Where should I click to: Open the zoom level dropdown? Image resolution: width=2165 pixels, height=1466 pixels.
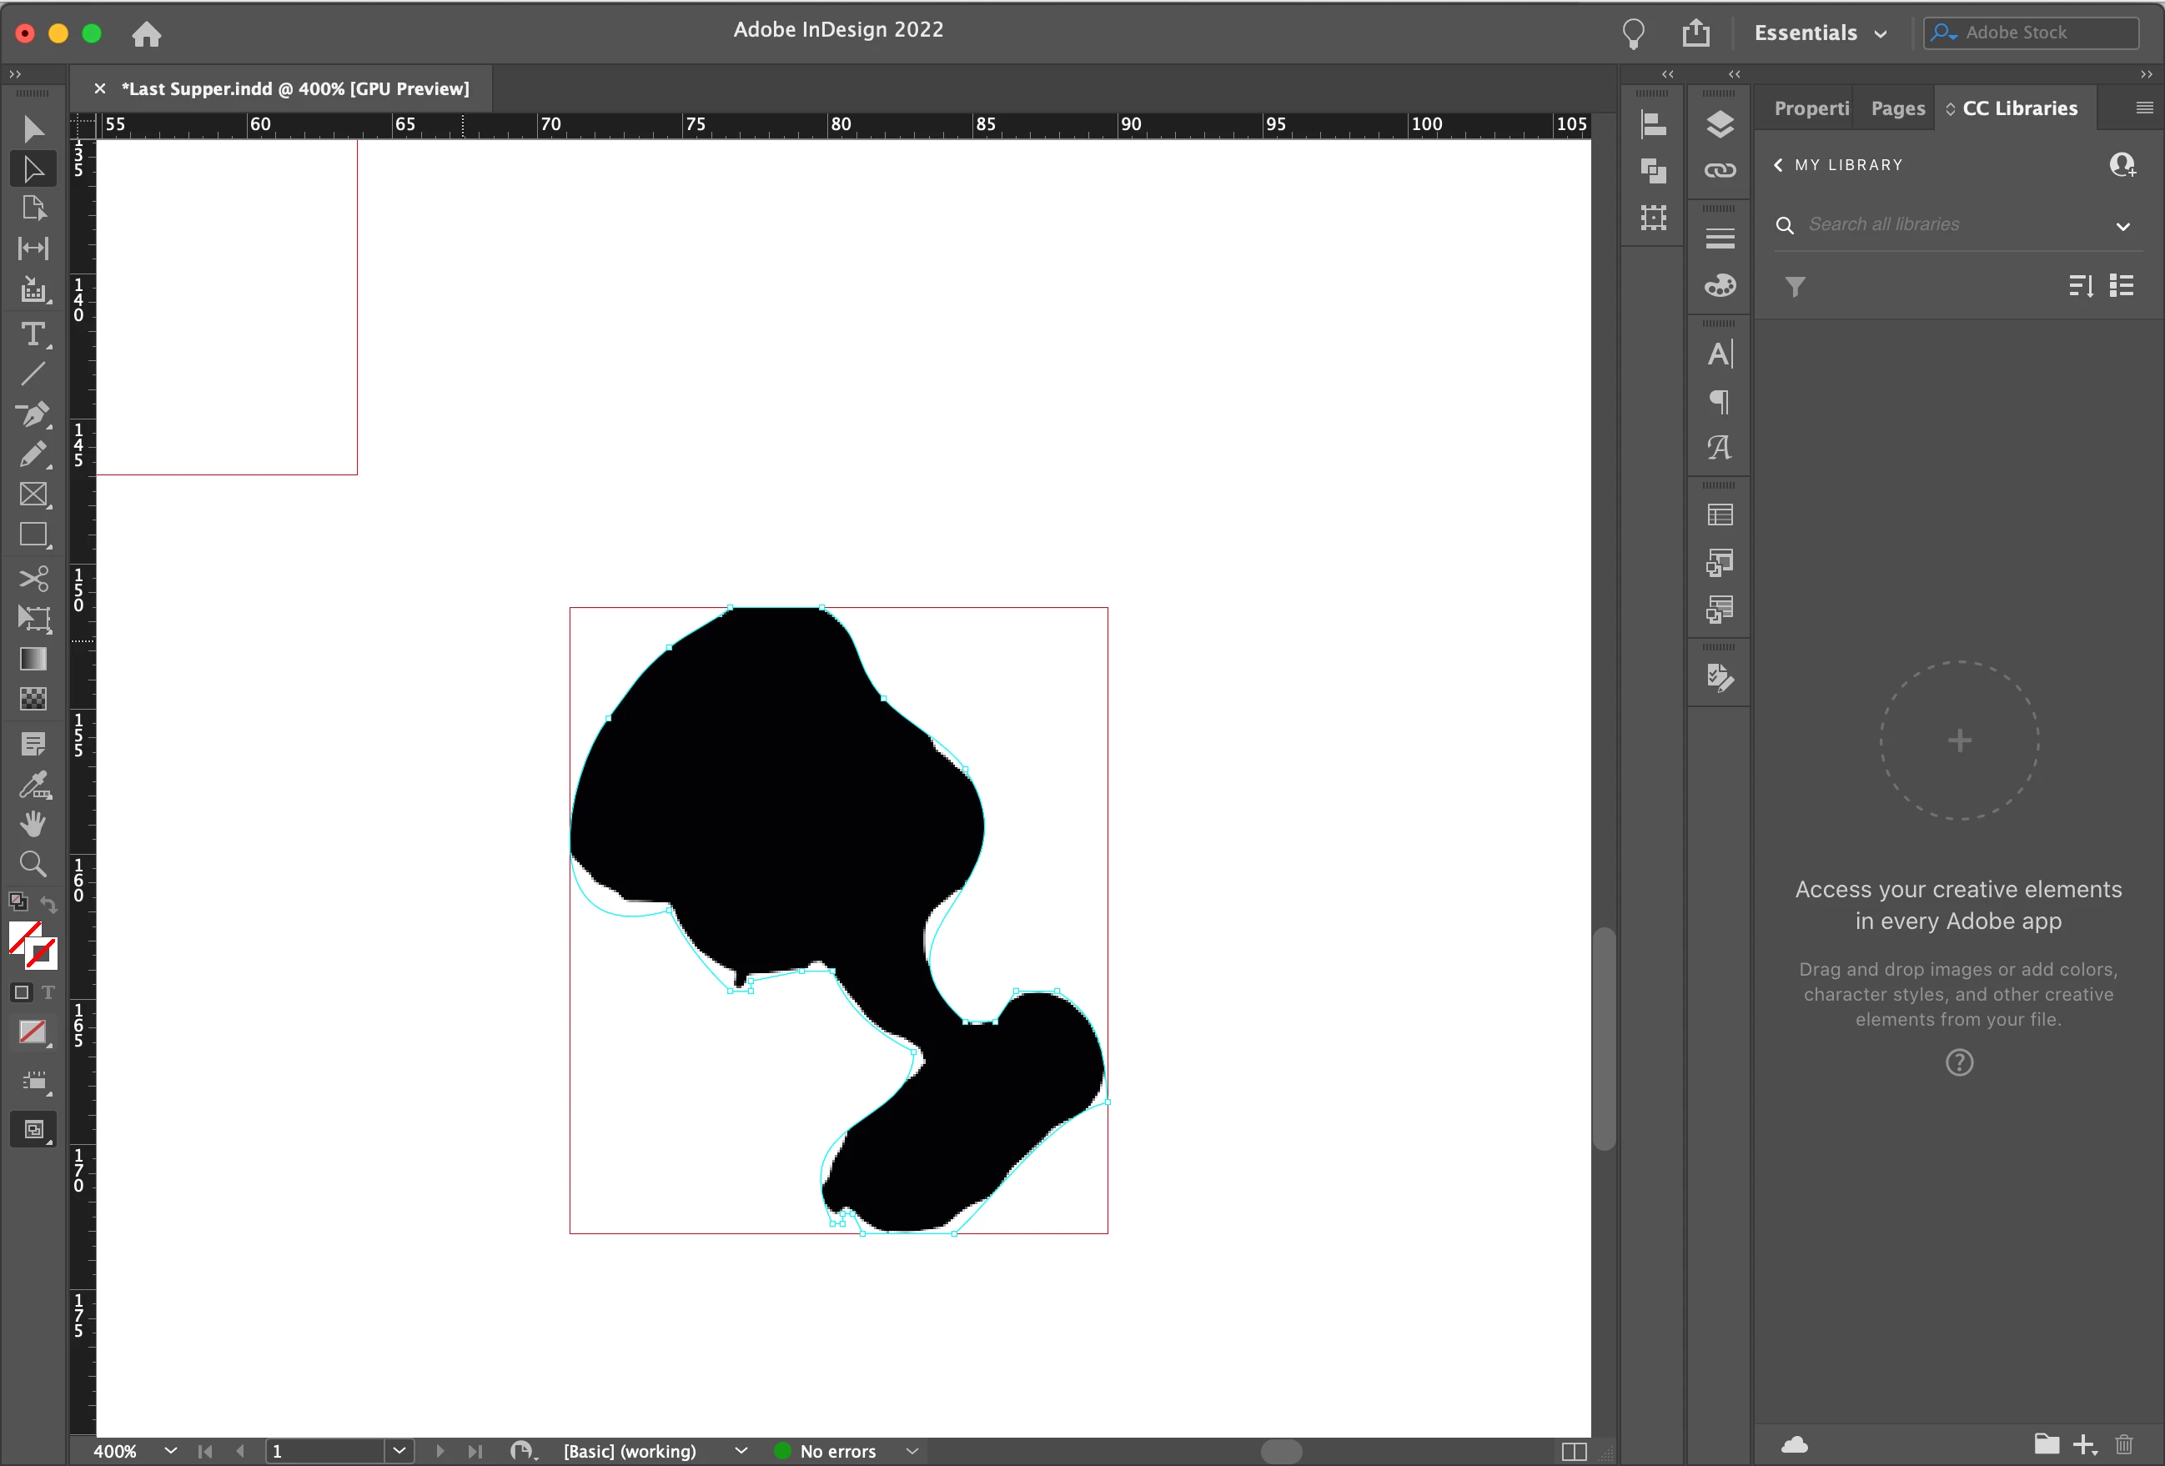point(170,1451)
